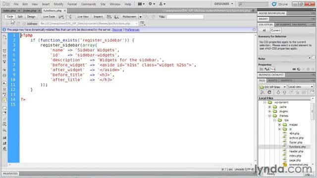Image resolution: width=317 pixels, height=178 pixels.
Task: Click the info bar close icon
Action: tap(254, 30)
